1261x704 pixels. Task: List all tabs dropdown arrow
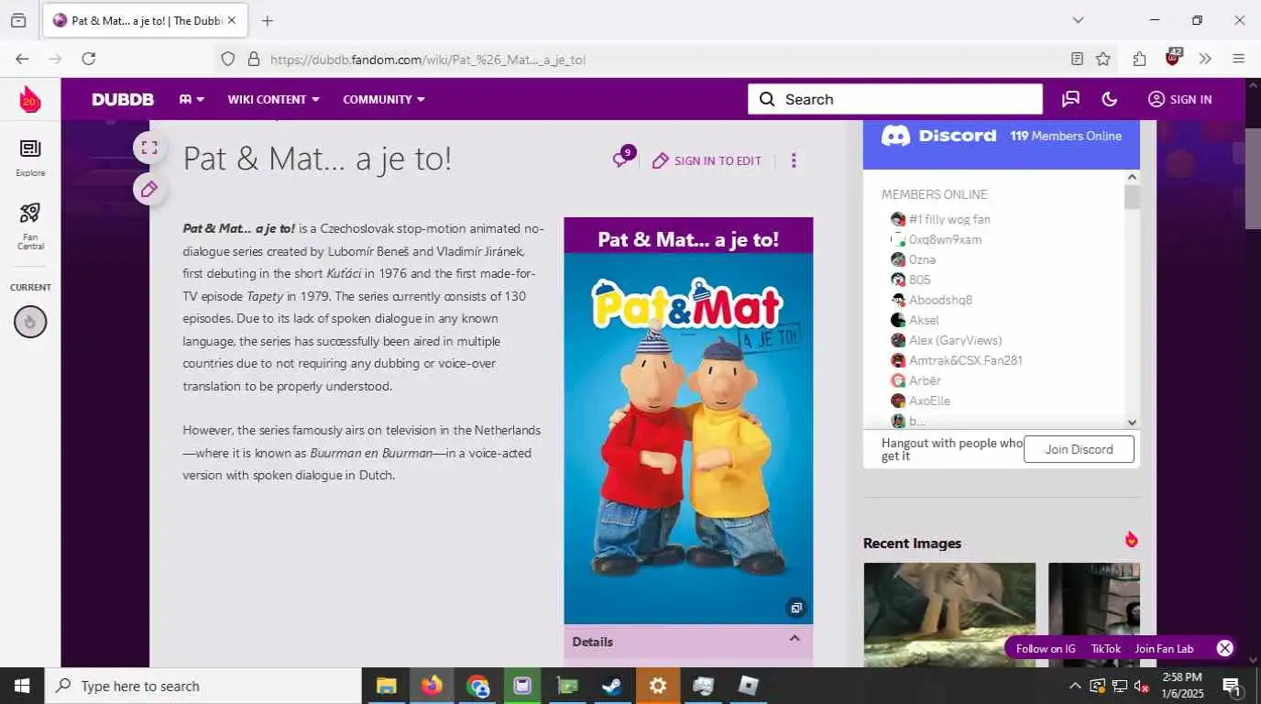click(x=1078, y=20)
